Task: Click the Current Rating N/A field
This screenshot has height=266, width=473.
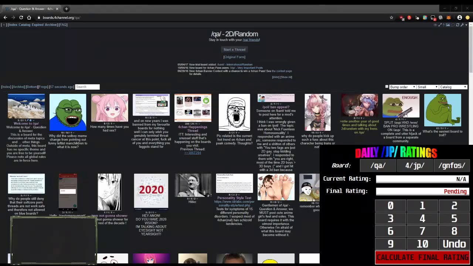Action: (422, 179)
